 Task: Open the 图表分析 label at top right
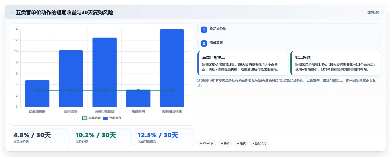(374, 12)
